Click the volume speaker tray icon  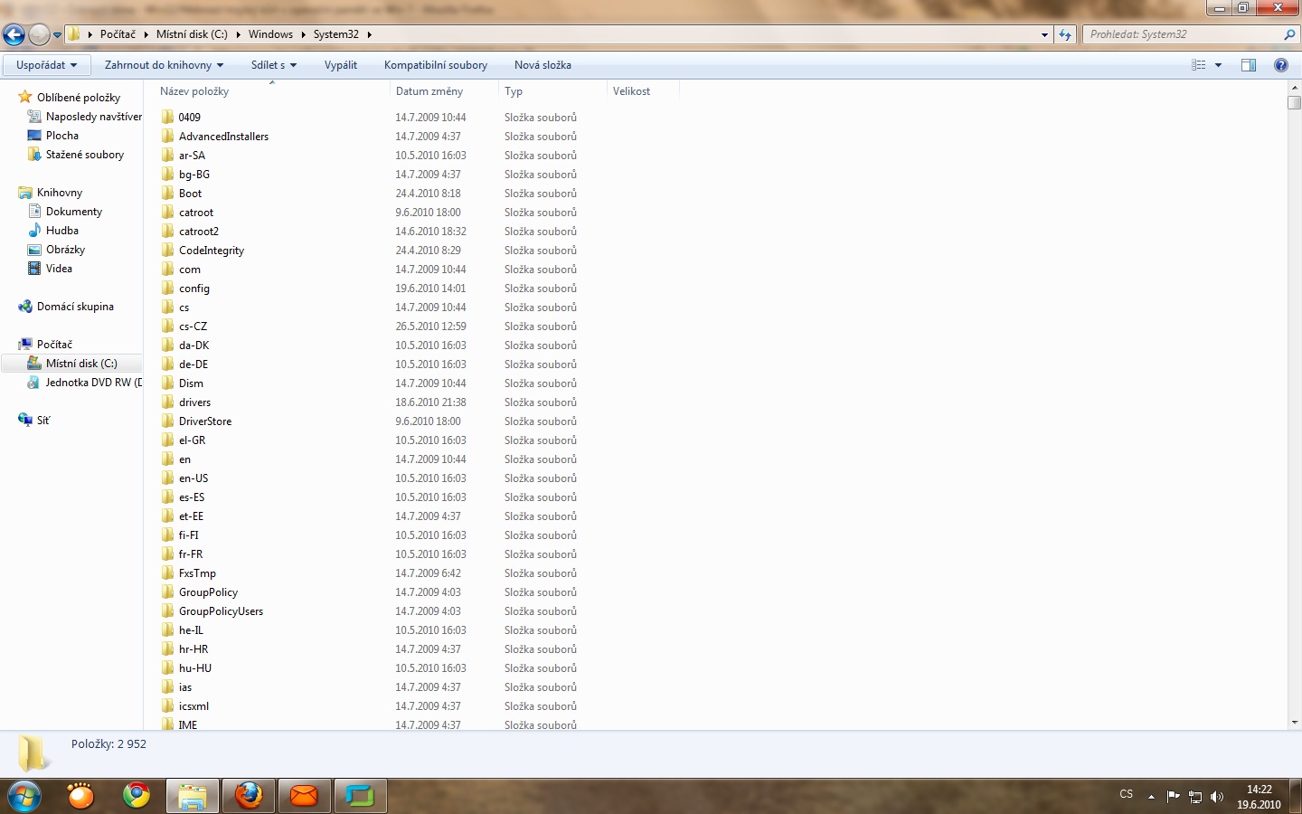click(1217, 797)
